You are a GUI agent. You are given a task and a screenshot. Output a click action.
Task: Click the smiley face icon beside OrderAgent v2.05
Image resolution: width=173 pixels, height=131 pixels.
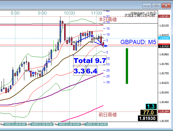coord(155,13)
